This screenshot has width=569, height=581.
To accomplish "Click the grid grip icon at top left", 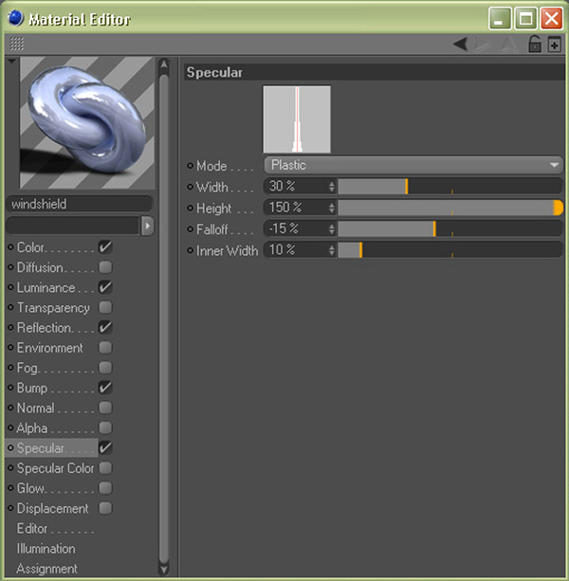I will pyautogui.click(x=17, y=44).
